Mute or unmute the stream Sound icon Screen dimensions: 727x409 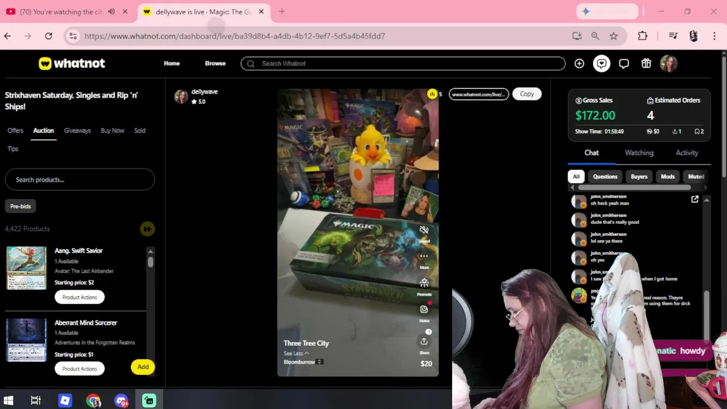(424, 230)
